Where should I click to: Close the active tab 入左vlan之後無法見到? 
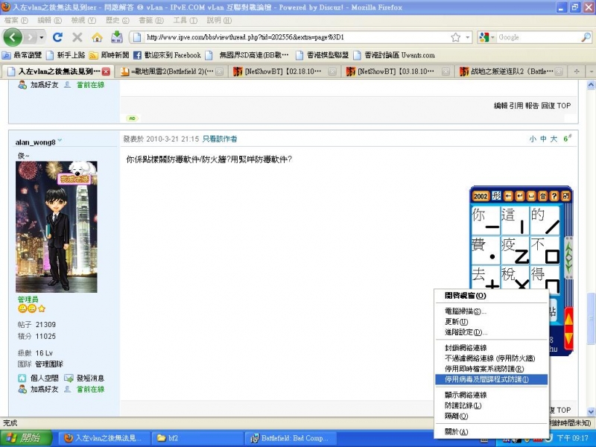point(106,72)
